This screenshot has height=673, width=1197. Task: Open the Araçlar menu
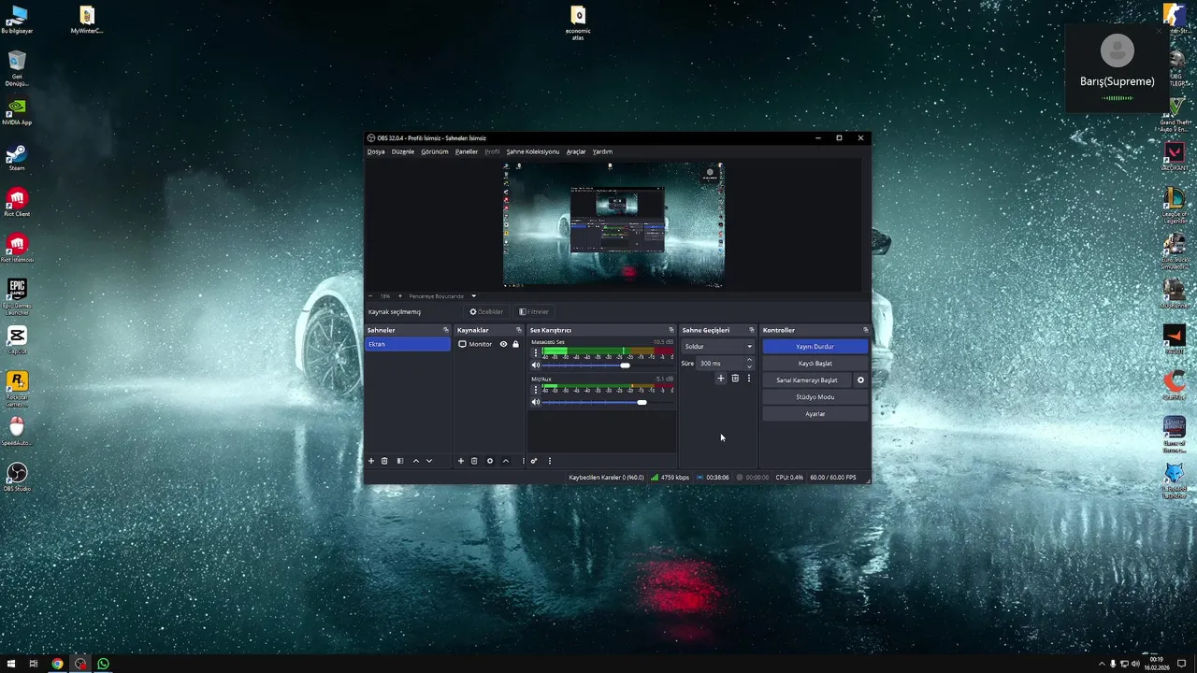[x=576, y=151]
